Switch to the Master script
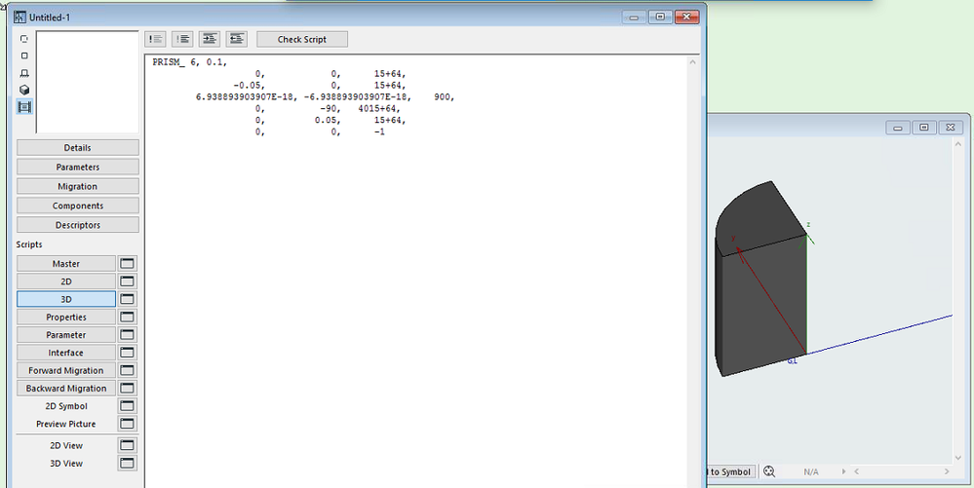The width and height of the screenshot is (974, 488). (x=66, y=264)
